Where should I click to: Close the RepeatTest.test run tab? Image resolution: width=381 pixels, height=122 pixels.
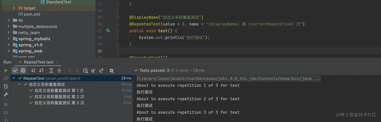click(x=57, y=62)
